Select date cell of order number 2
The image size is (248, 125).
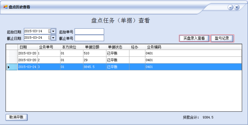pos(27,60)
